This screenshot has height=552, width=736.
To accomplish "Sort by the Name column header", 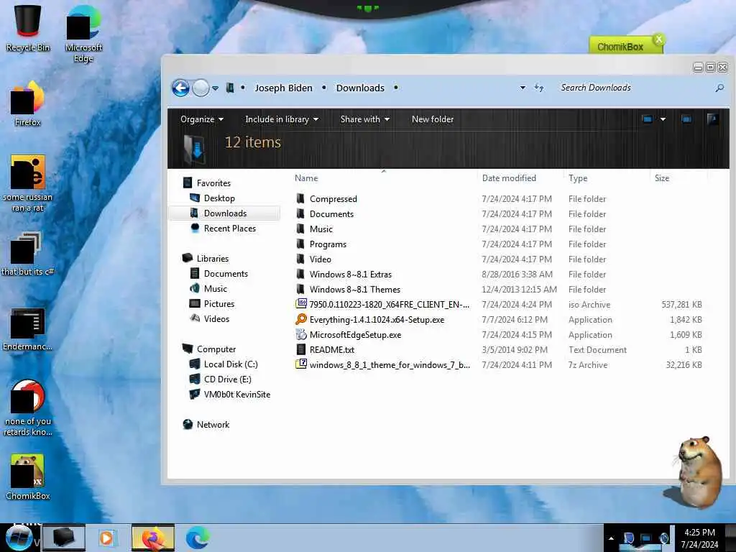I will 306,178.
